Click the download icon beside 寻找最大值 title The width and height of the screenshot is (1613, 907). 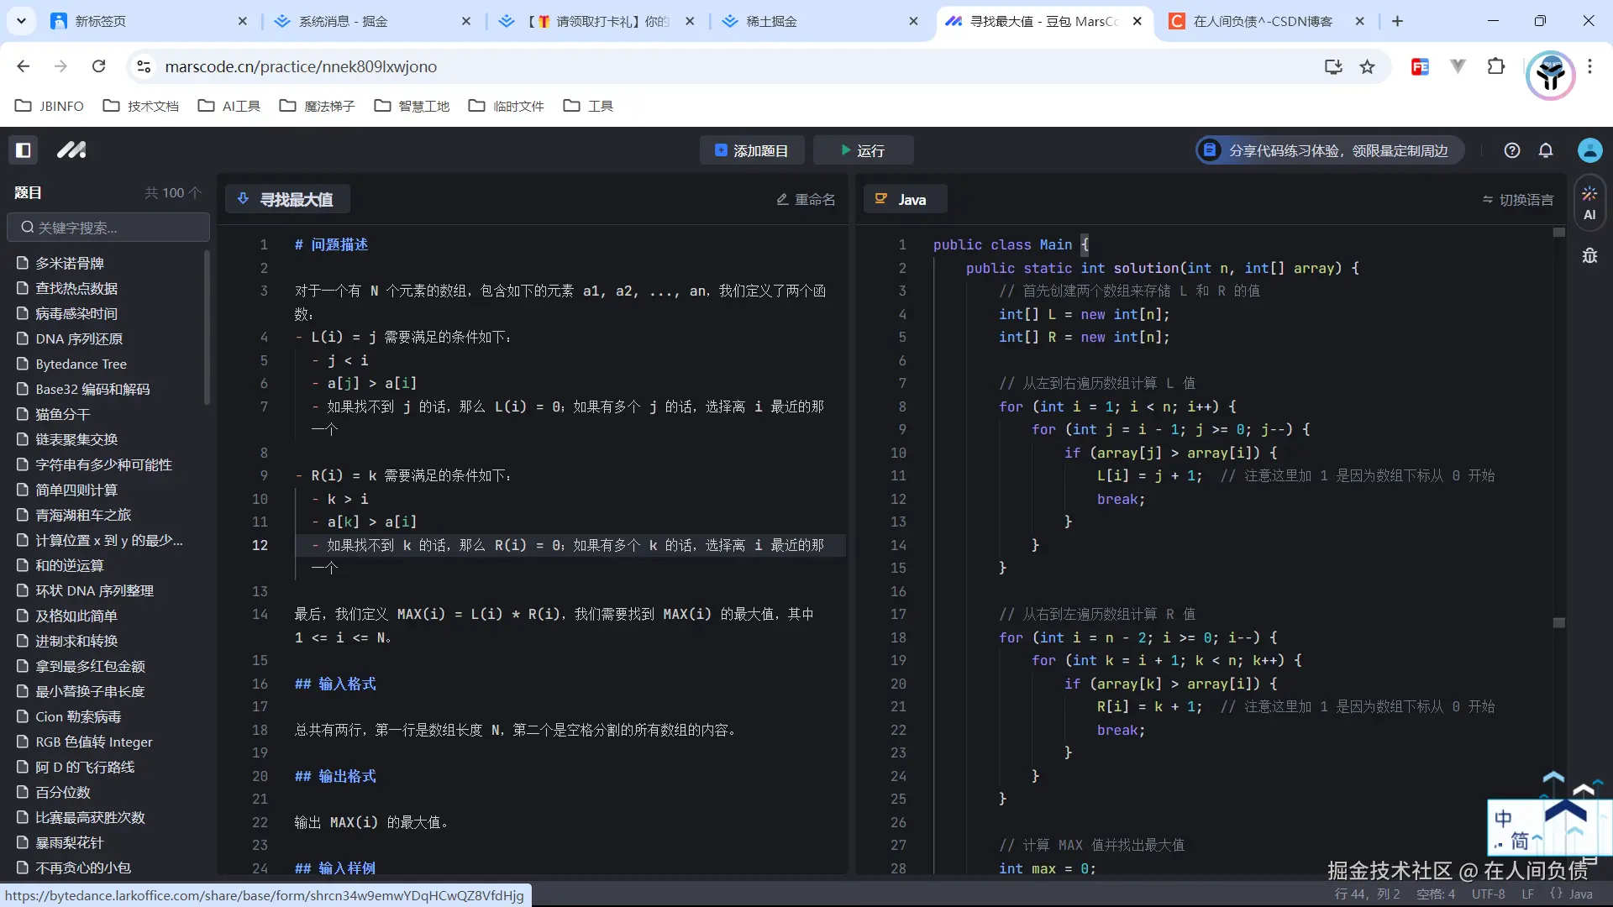pyautogui.click(x=243, y=199)
